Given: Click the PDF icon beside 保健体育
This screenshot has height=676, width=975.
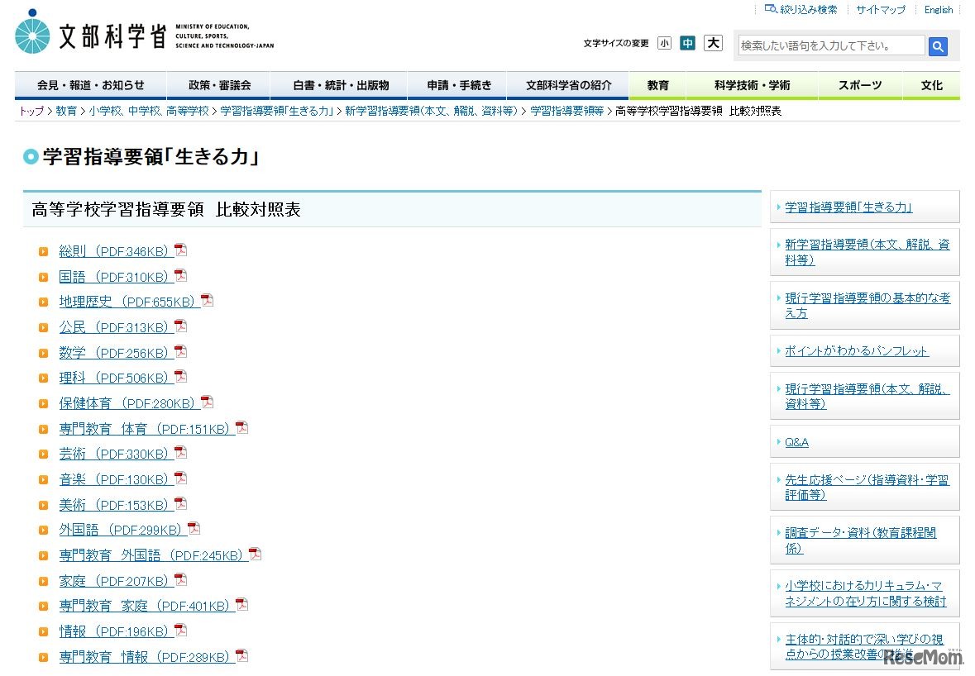Looking at the screenshot, I should [x=207, y=402].
